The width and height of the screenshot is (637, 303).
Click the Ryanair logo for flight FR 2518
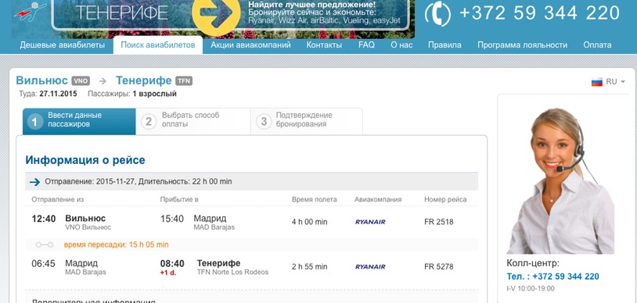pyautogui.click(x=370, y=222)
